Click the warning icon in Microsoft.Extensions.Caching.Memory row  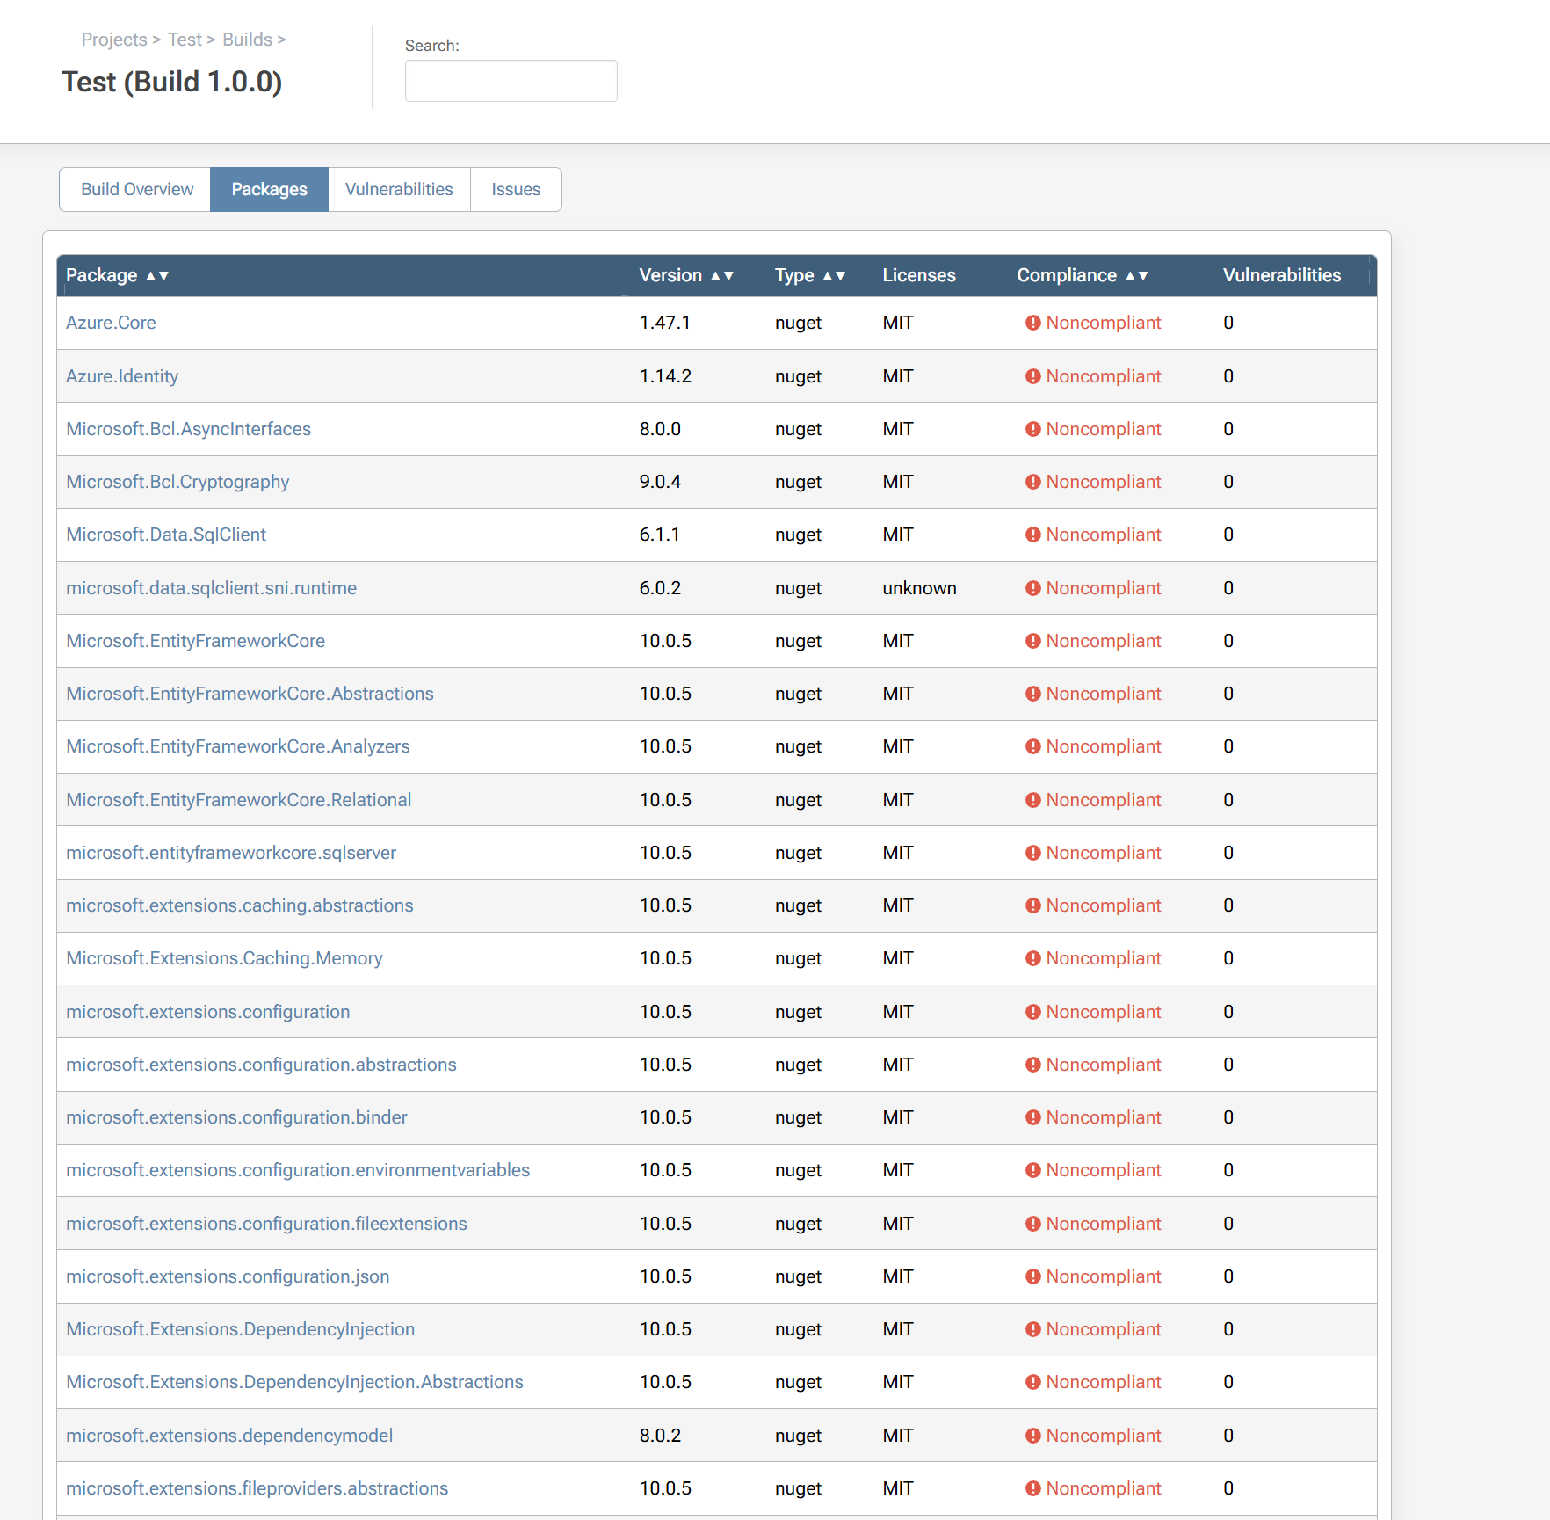(1033, 958)
